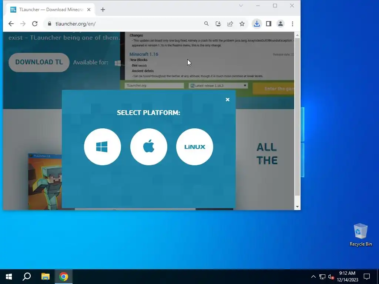Screen dimensions: 379x284
Task: Open the clock showing 9:12 AM
Action: pos(347,277)
